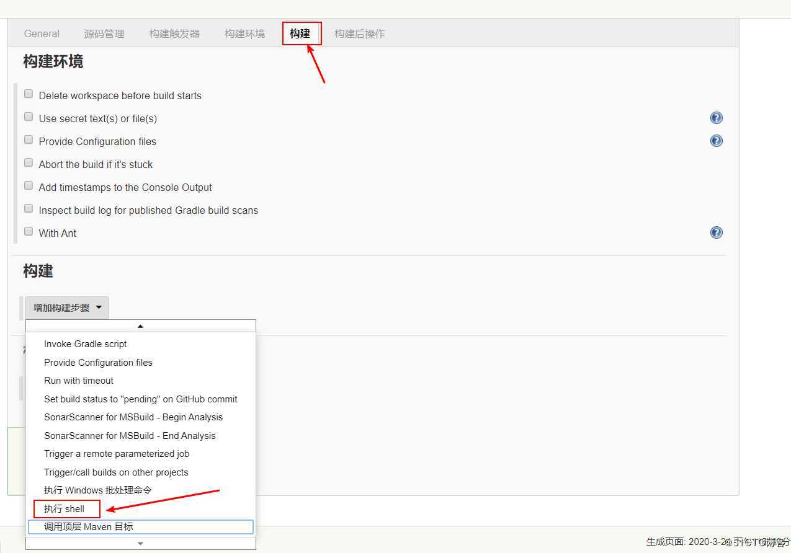Image resolution: width=791 pixels, height=553 pixels.
Task: Enable Delete workspace before build starts
Action: (x=29, y=94)
